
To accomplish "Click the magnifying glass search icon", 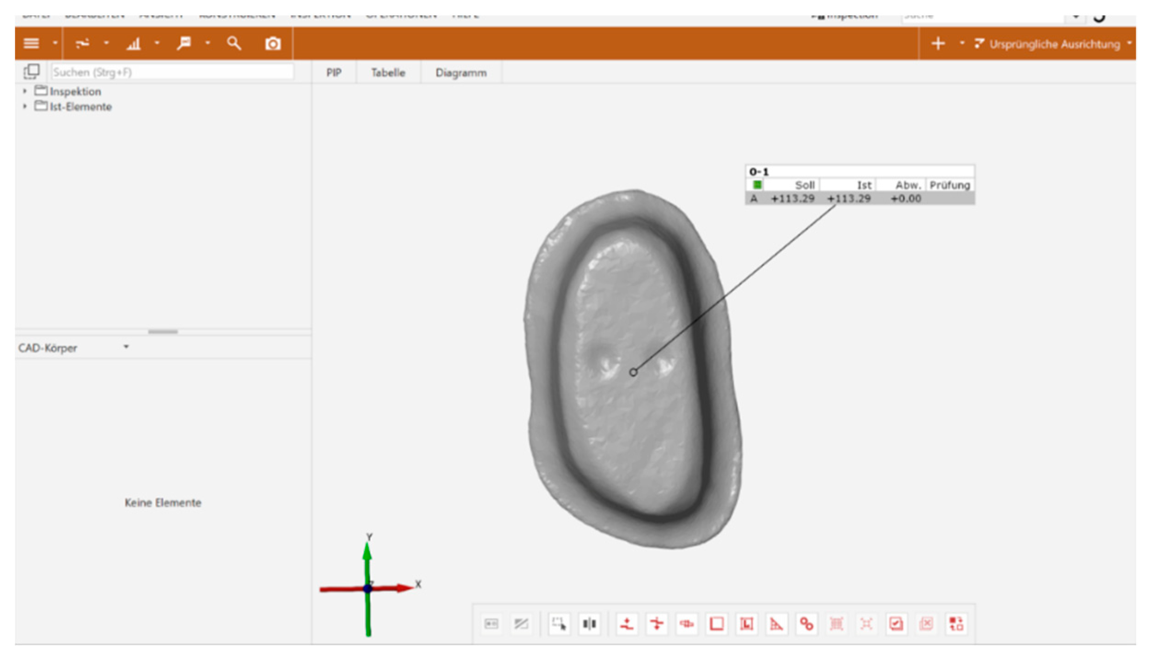I will (x=234, y=44).
